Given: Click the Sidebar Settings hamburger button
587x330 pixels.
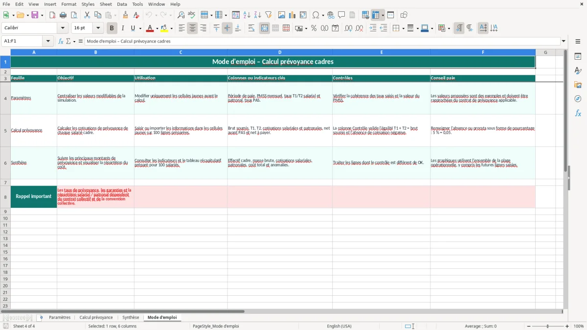Looking at the screenshot, I should [x=578, y=41].
